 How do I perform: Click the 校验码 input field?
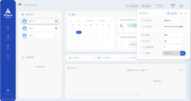pyautogui.click(x=171, y=53)
